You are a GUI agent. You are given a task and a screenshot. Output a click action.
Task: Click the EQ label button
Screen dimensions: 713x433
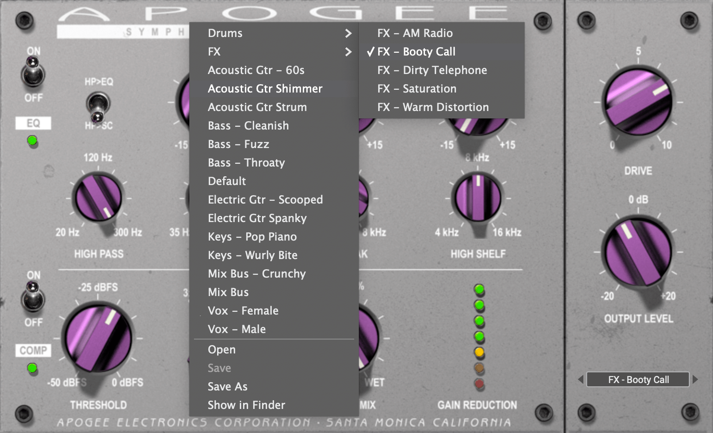33,123
